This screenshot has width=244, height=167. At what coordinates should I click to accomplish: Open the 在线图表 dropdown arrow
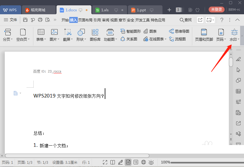165,39
